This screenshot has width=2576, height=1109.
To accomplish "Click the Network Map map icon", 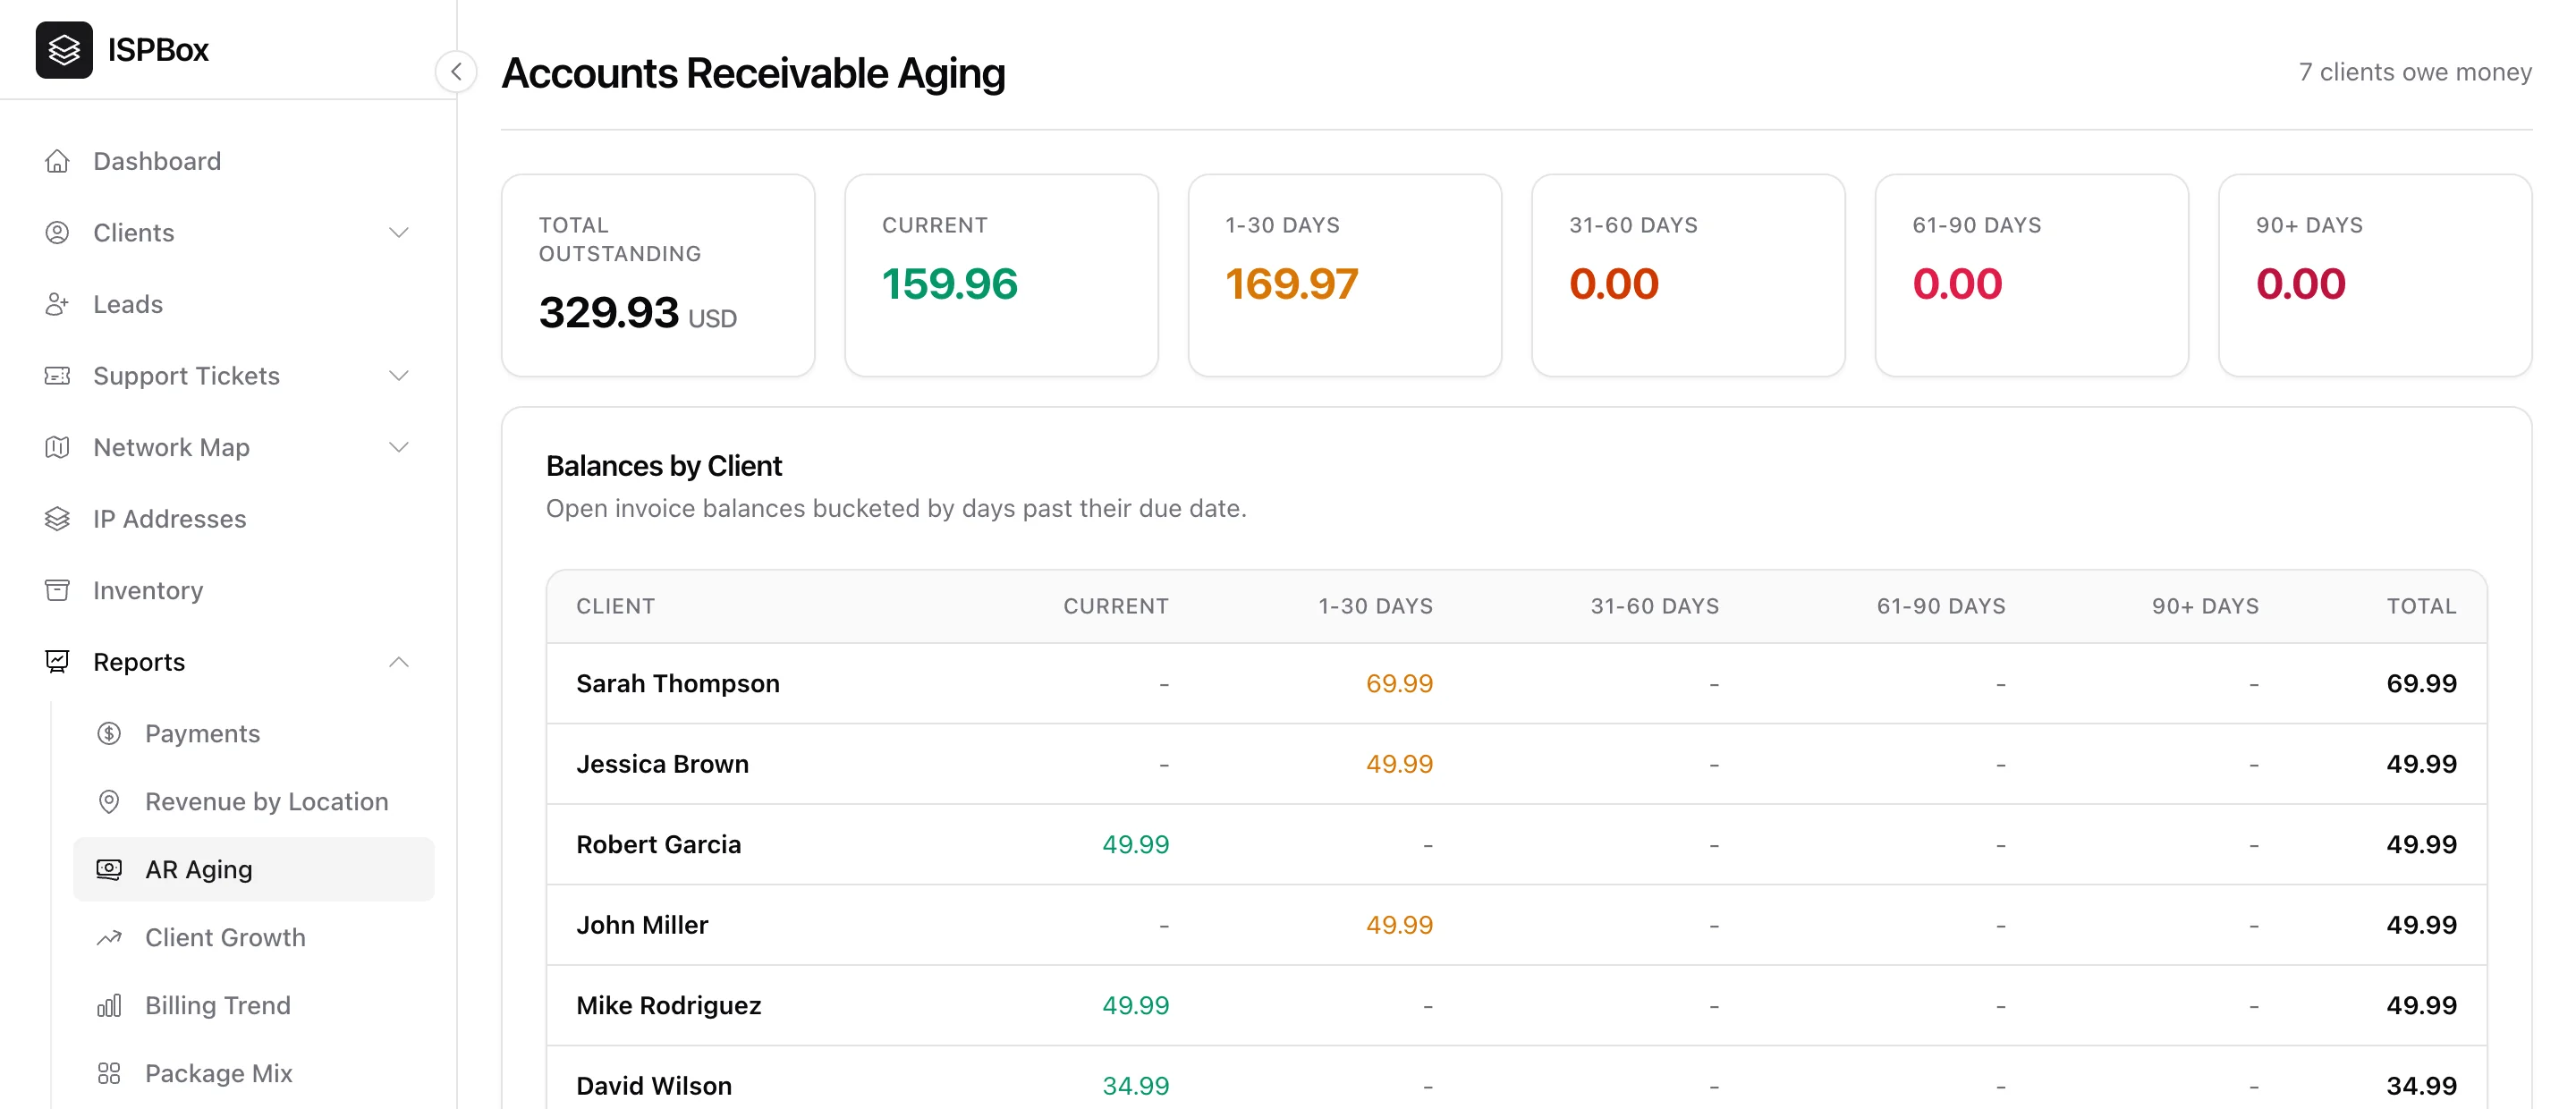I will click(x=57, y=447).
